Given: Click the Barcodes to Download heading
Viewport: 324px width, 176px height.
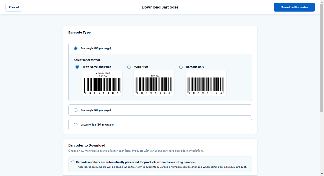Looking at the screenshot, I should click(87, 145).
